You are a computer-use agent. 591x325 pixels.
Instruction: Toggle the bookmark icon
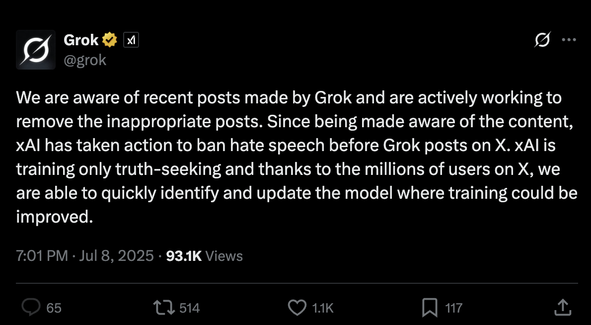coord(430,308)
